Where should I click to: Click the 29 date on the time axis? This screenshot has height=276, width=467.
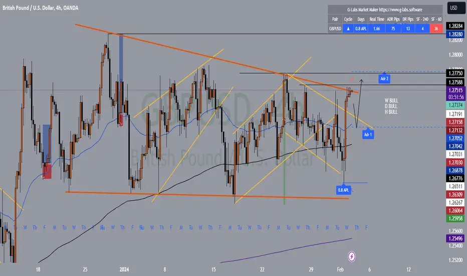pyautogui.click(x=311, y=269)
